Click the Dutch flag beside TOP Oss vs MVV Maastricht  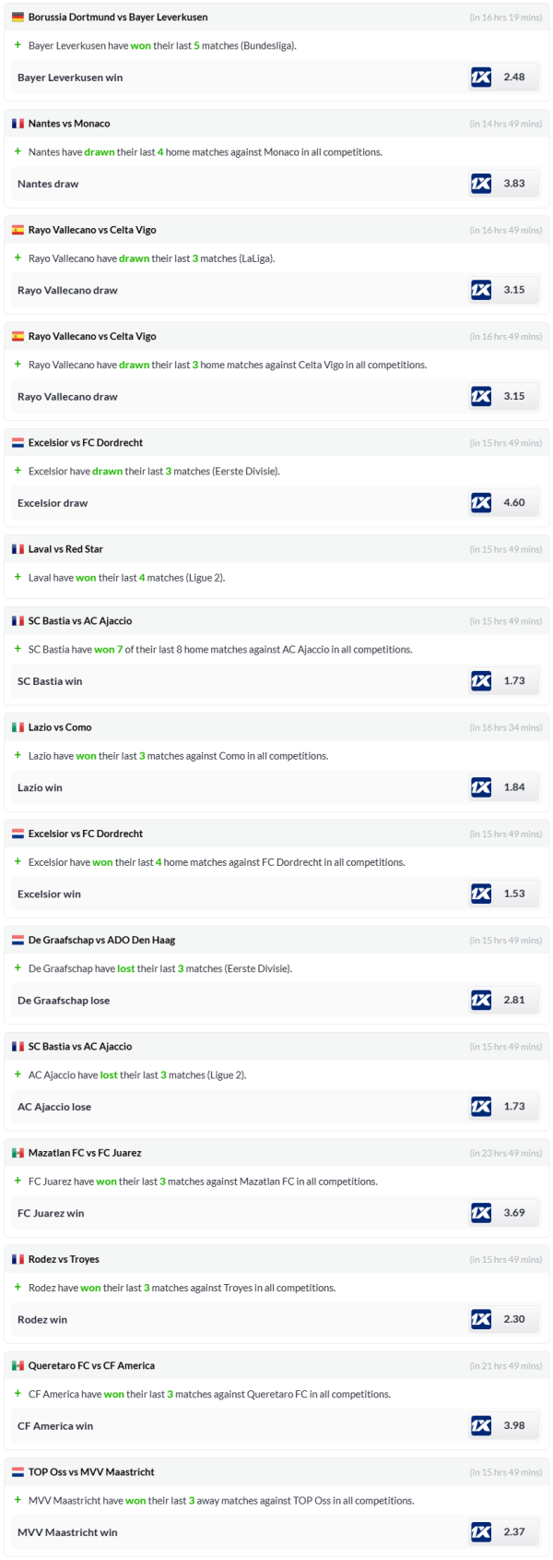(18, 1472)
